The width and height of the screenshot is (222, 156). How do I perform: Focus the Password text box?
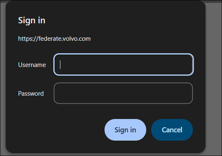click(123, 93)
